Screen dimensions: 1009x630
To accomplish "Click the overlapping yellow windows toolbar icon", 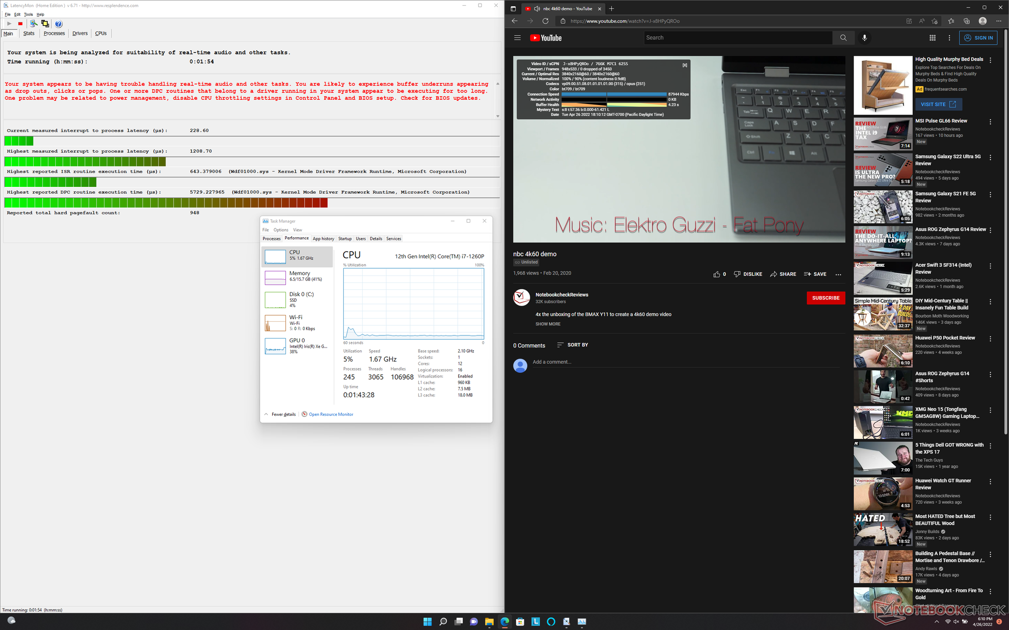I will tap(45, 24).
